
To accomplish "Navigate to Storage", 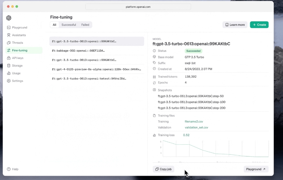I will pyautogui.click(x=17, y=66).
